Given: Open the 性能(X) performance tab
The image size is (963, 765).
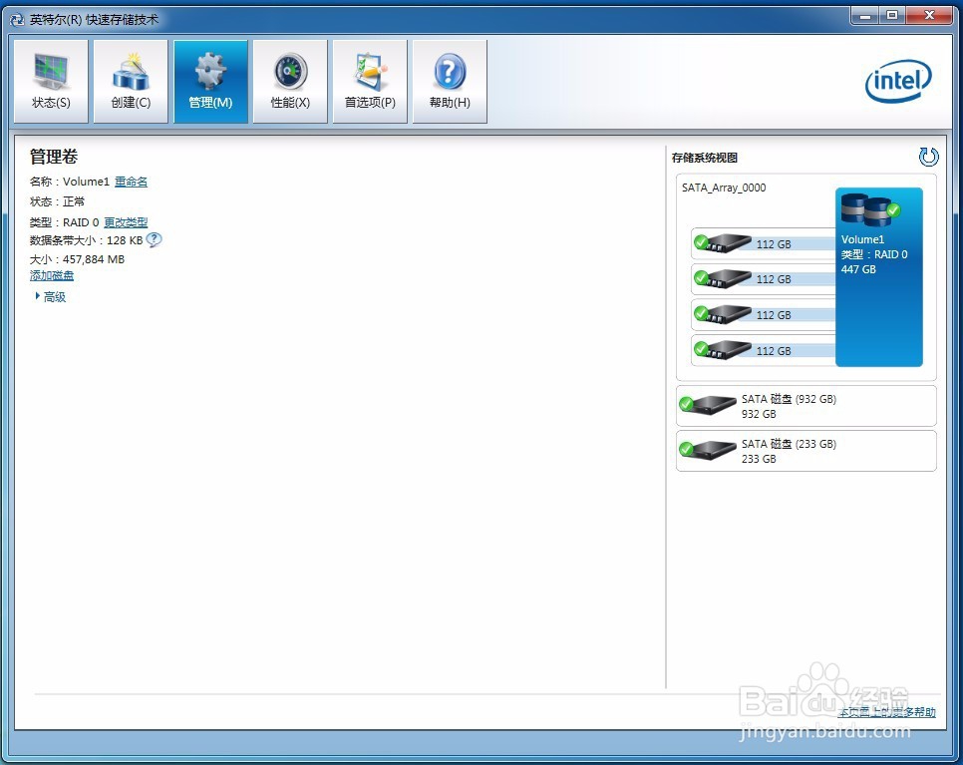Looking at the screenshot, I should 290,82.
